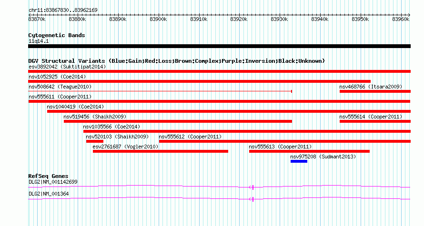This screenshot has height=226, width=424.
Task: Click the 83890k ruler position
Action: tap(118, 19)
